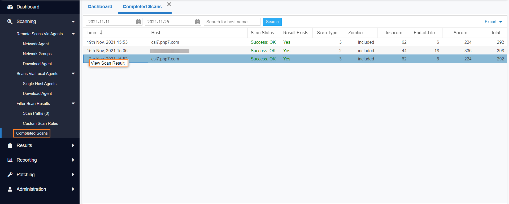Select View Scan Result context menu option
Screen dimensions: 509x204
[x=108, y=63]
